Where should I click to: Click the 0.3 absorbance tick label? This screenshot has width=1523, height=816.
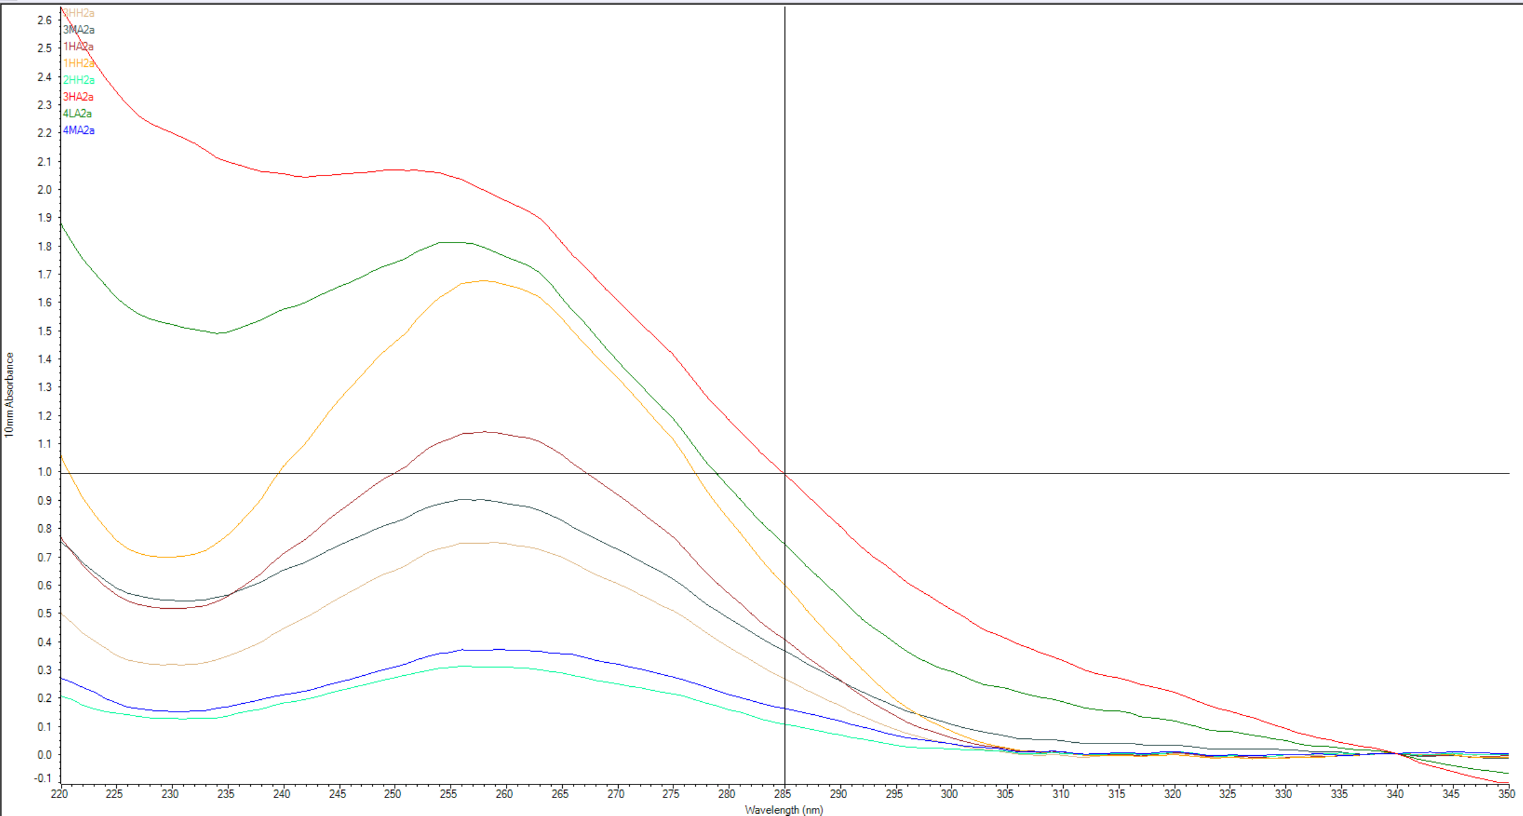(x=45, y=670)
